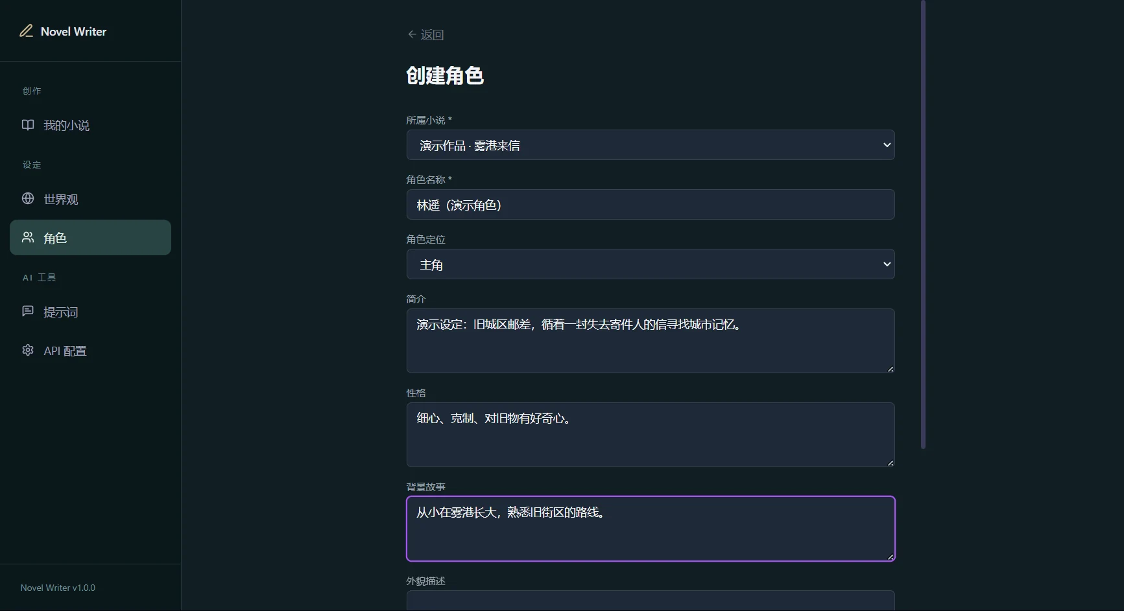This screenshot has width=1124, height=611.
Task: Click the page vertical scrollbar thumb
Action: (923, 224)
